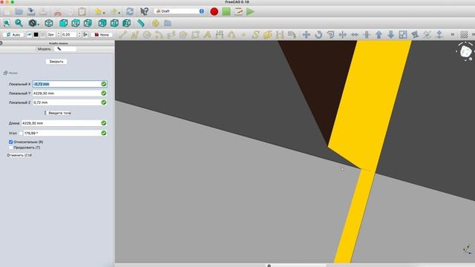Toggle the Draft grid icon

tap(464, 35)
